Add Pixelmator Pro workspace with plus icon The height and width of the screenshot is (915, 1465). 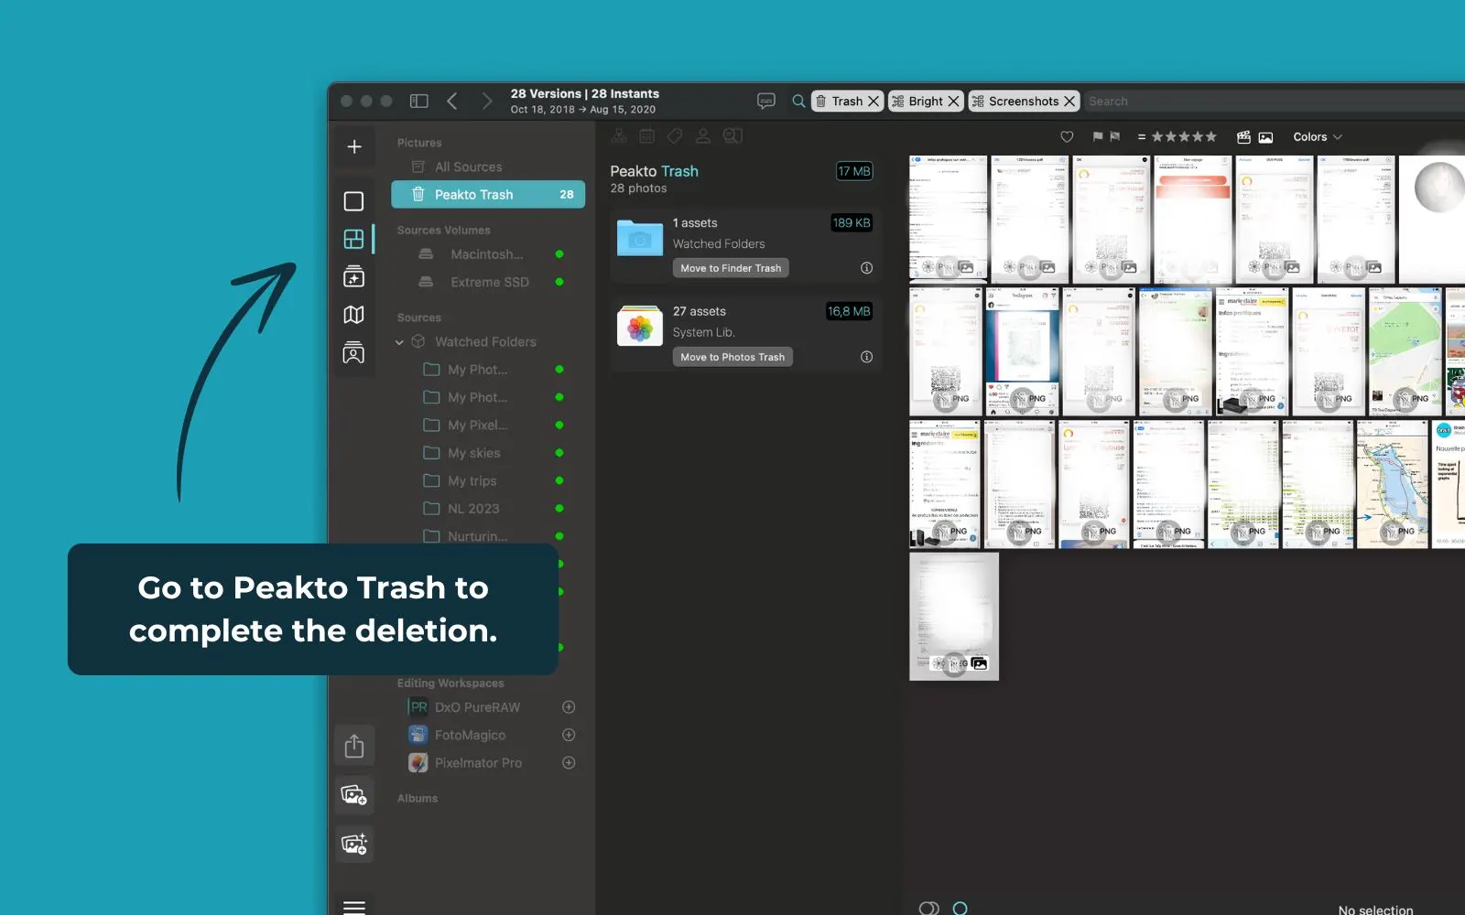tap(569, 763)
